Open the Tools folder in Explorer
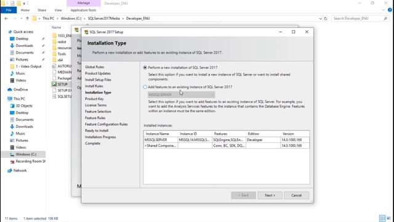The image size is (394, 222). pos(62,54)
